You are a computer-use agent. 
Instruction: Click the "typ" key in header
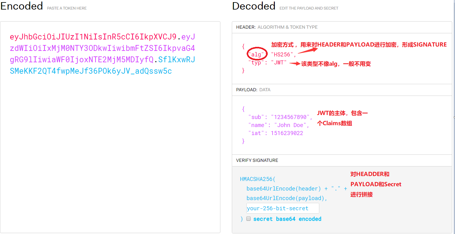257,63
